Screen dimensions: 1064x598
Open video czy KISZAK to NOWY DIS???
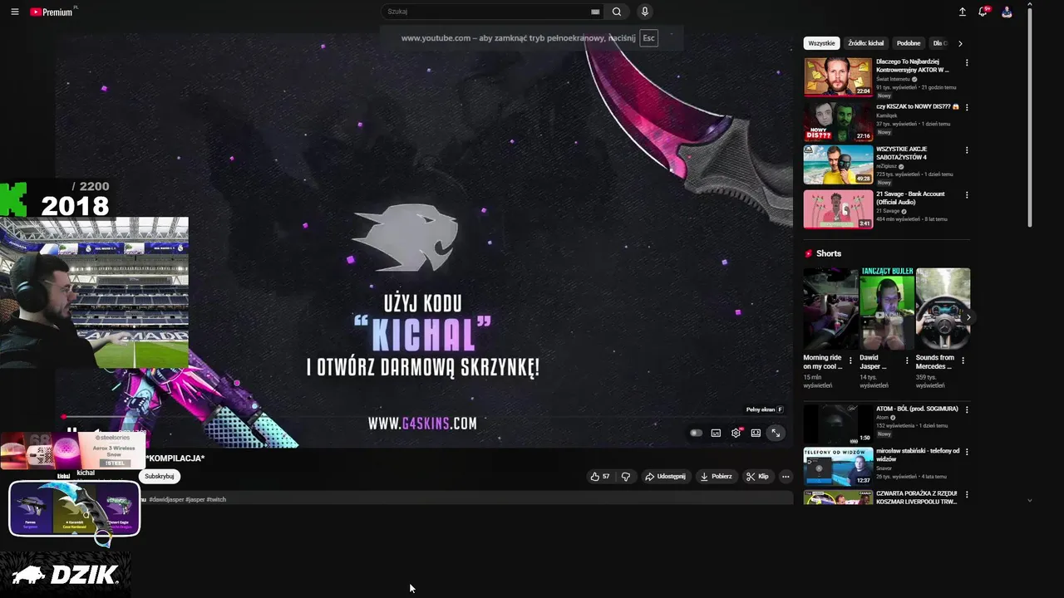838,121
